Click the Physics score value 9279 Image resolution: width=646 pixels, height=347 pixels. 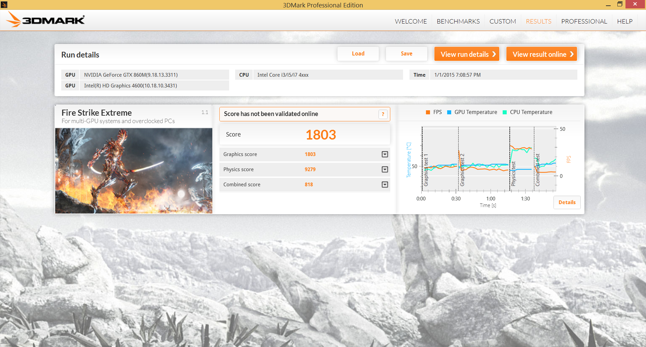(310, 169)
